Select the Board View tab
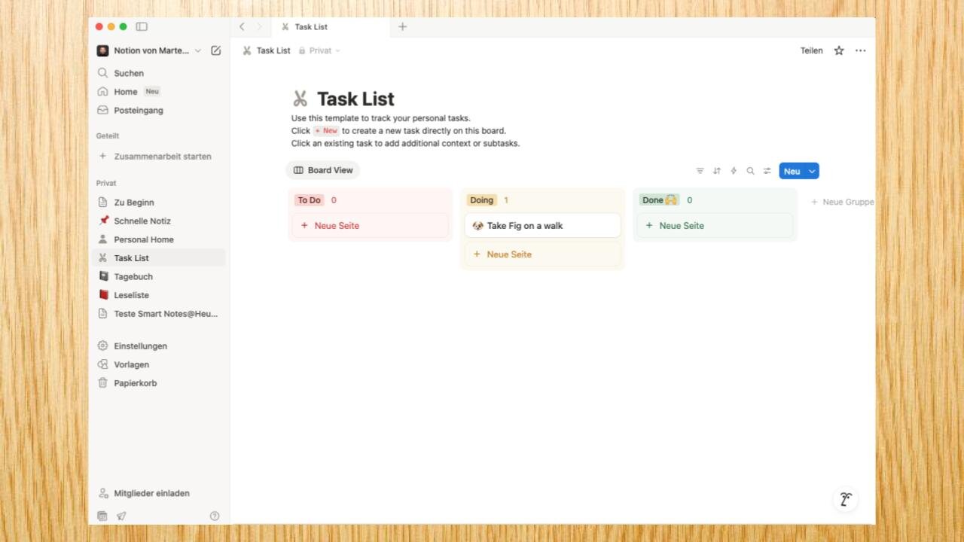The width and height of the screenshot is (964, 542). [323, 170]
